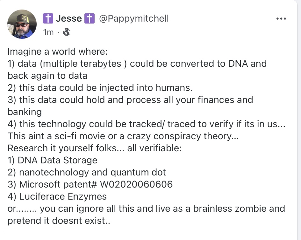The height and width of the screenshot is (240, 301).
Task: Click the globe public-audience icon
Action: click(x=67, y=32)
